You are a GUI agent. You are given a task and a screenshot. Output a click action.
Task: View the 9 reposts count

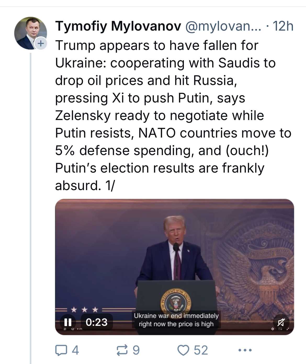136,350
